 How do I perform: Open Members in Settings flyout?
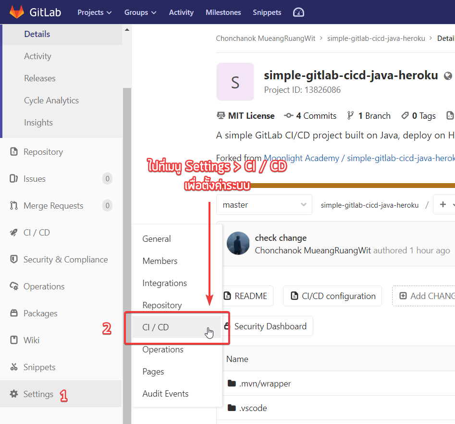pos(160,261)
